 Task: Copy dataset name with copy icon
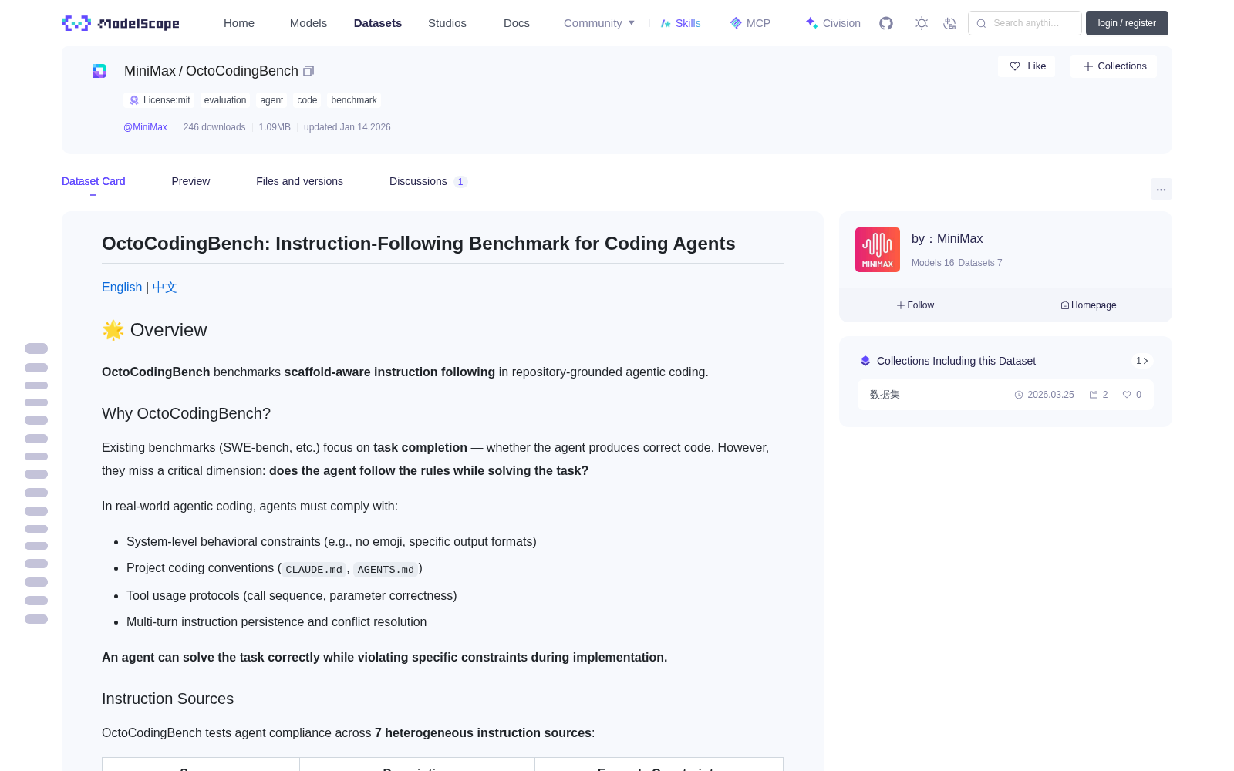click(x=308, y=71)
